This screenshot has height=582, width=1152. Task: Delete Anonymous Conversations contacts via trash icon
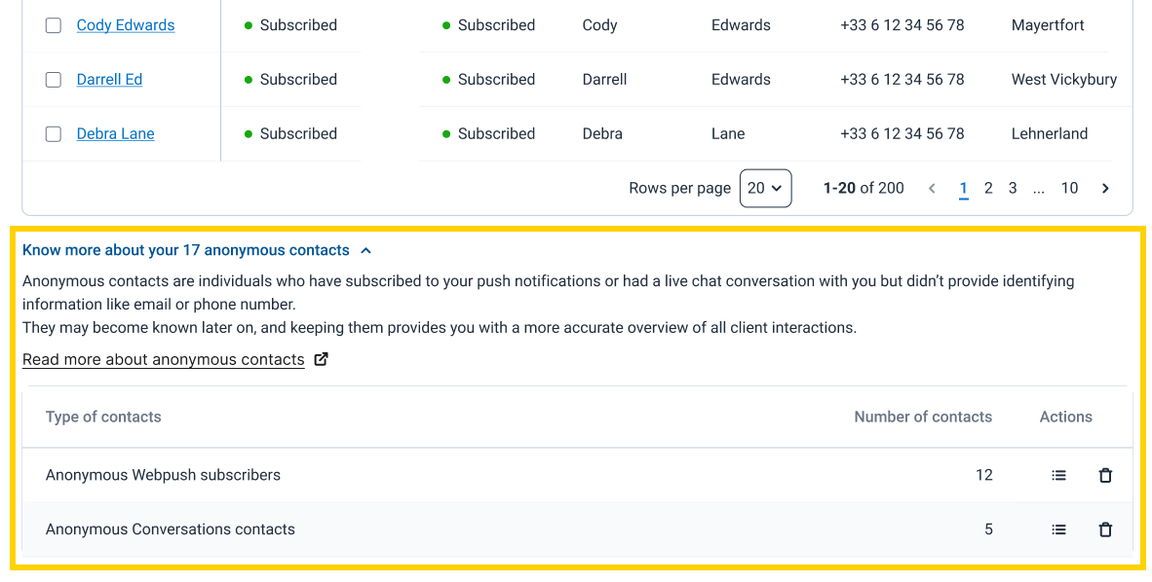1105,529
